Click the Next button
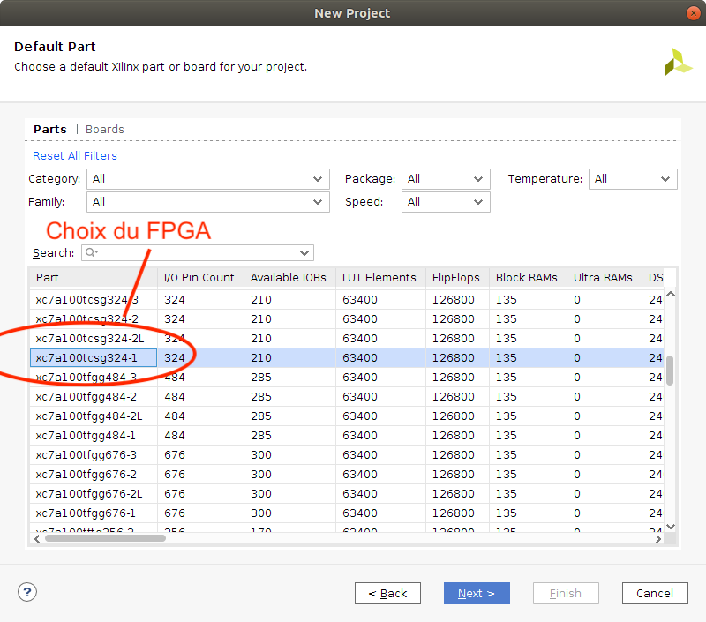Screen dimensions: 706x622 tap(477, 593)
